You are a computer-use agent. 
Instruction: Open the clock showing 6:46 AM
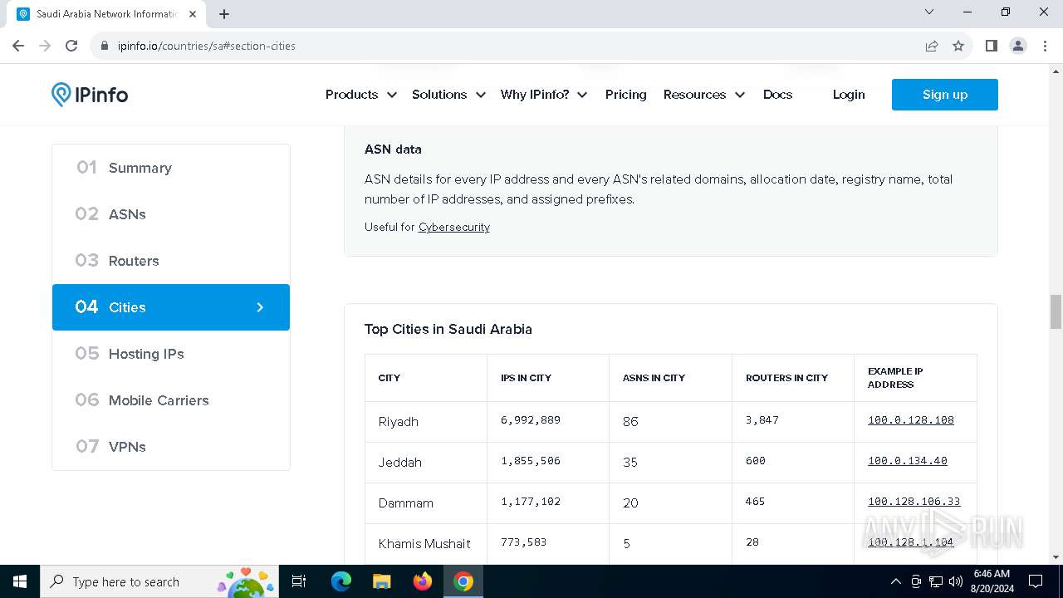992,581
